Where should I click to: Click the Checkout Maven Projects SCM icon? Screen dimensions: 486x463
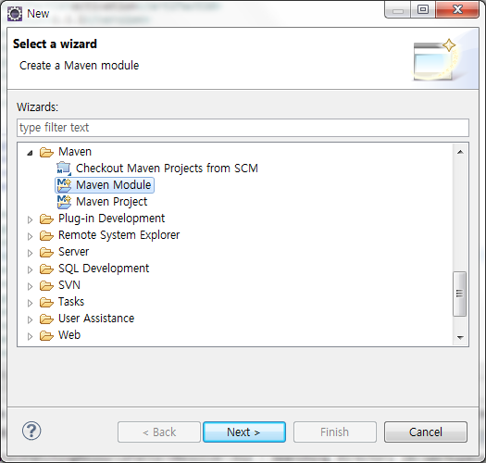[x=64, y=169]
